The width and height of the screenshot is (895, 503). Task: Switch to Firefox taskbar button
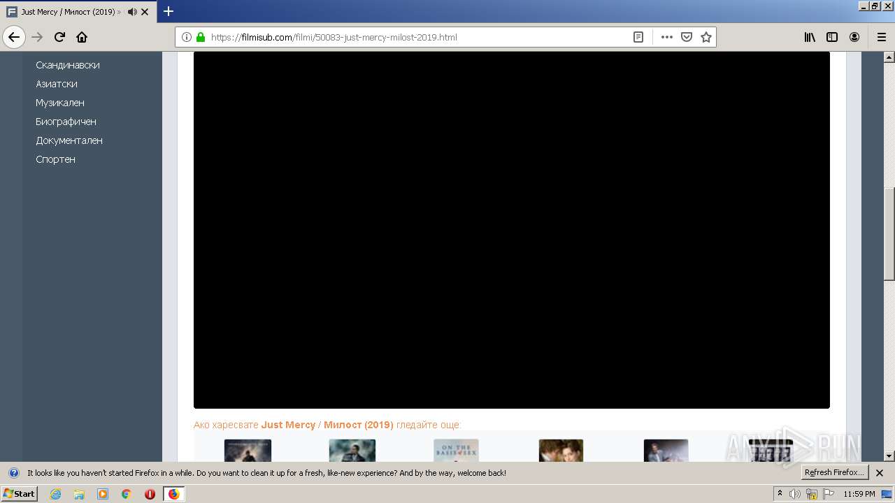pyautogui.click(x=173, y=494)
